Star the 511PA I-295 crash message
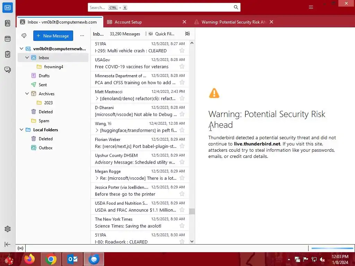 (x=182, y=51)
